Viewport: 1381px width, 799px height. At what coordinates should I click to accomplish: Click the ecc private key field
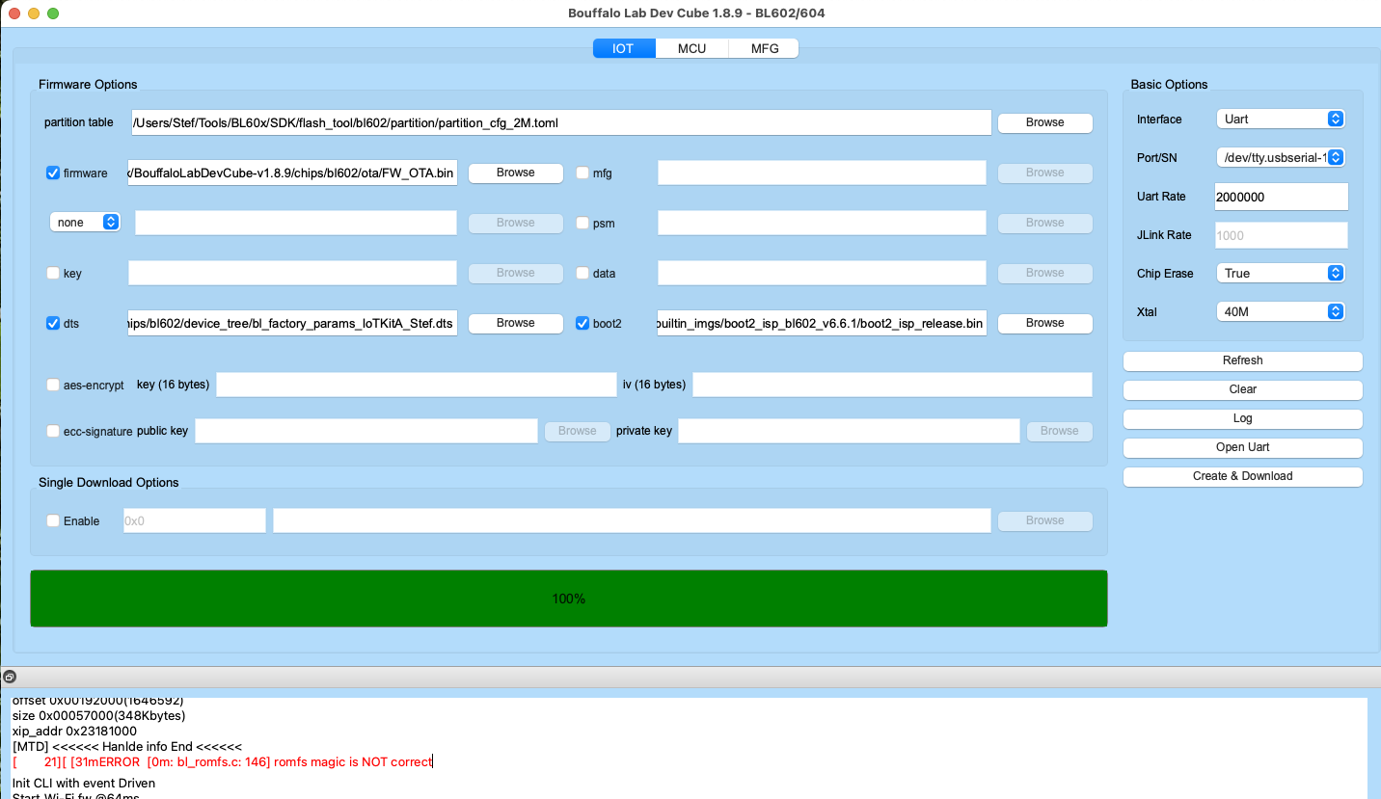point(849,431)
